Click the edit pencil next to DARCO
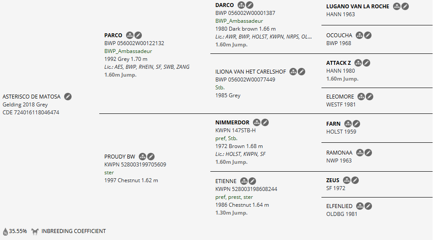The height and width of the screenshot is (240, 433). 249,5
